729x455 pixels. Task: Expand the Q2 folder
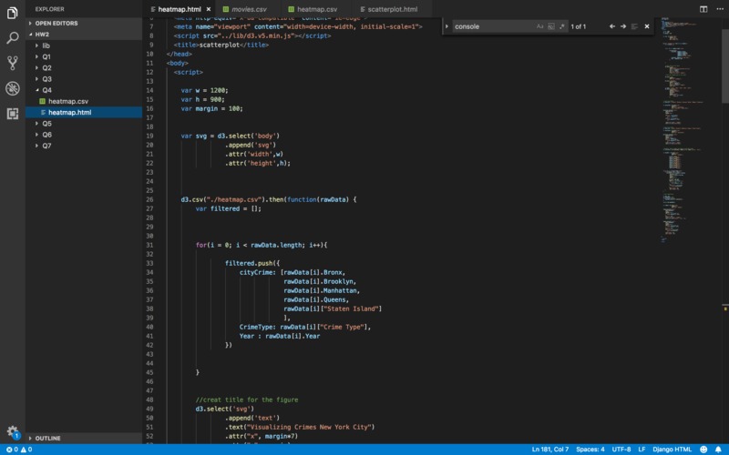coord(84,67)
